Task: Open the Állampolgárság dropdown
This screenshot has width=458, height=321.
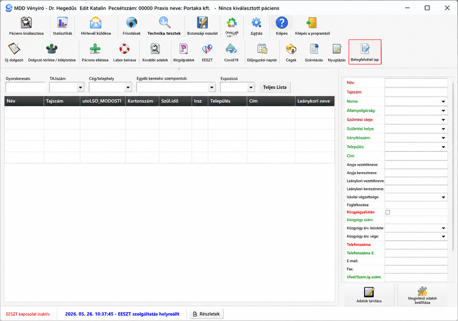Action: (443, 111)
